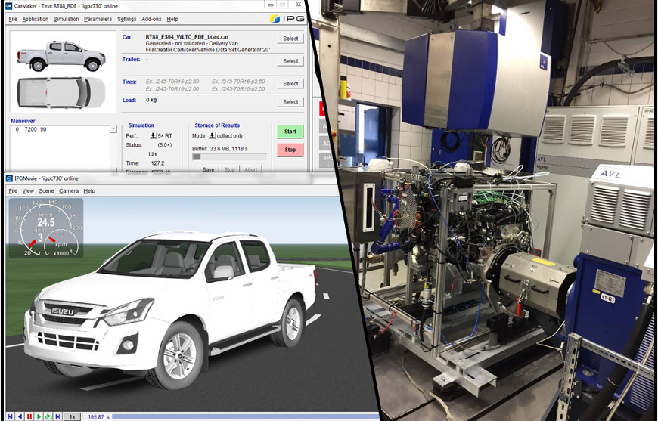The height and width of the screenshot is (421, 658).
Task: Jump to end in IPGMovie playback
Action: (58, 416)
